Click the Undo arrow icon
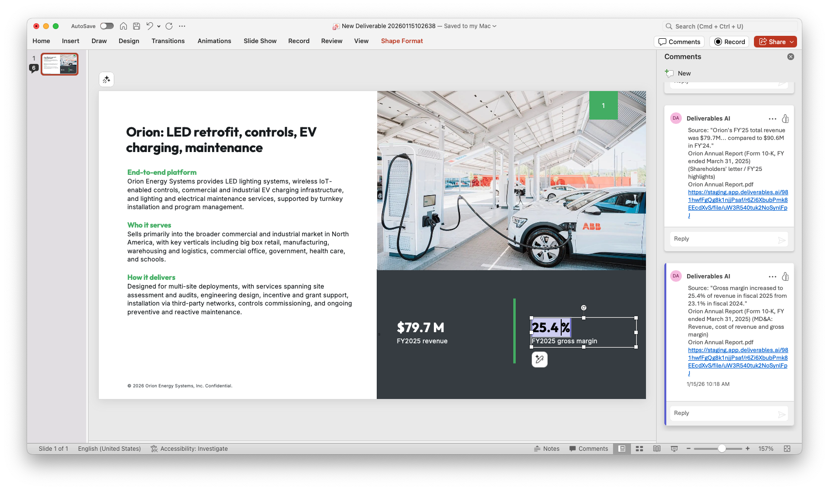The image size is (829, 490). coord(150,26)
